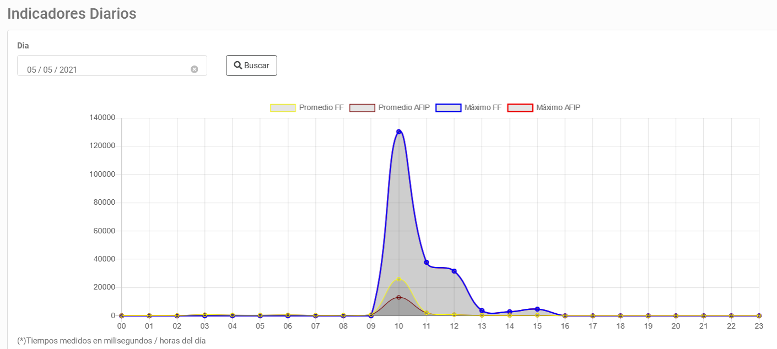The height and width of the screenshot is (349, 777).
Task: Click the Máximo FF data point at hour 12
Action: tap(454, 271)
